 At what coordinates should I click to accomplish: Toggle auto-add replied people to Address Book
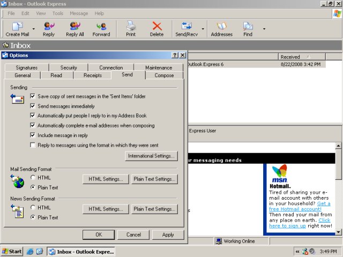click(33, 116)
